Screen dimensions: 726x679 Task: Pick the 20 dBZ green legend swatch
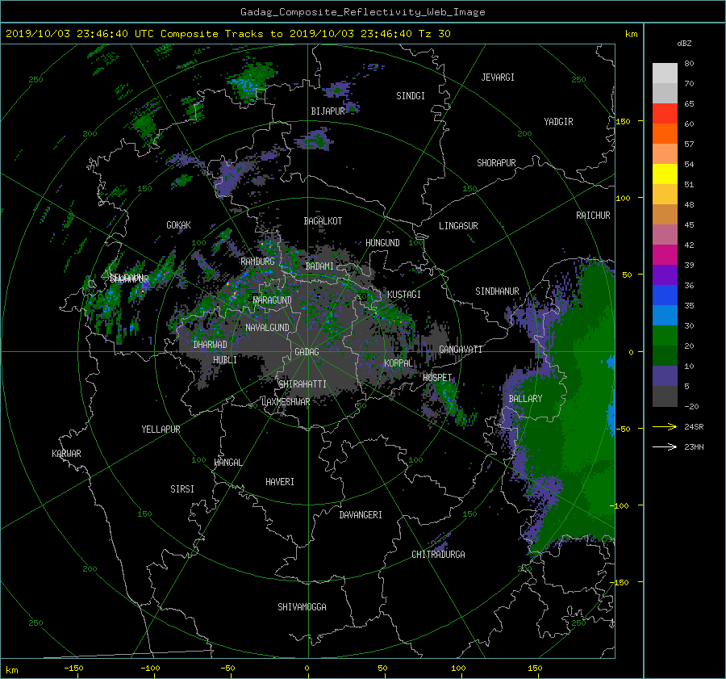665,335
